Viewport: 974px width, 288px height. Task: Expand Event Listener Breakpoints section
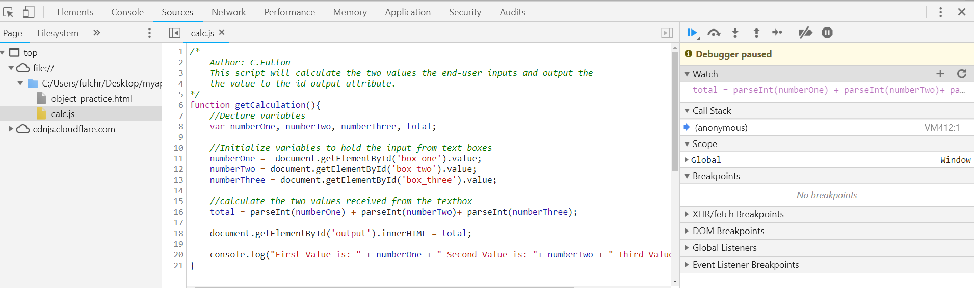pos(687,265)
